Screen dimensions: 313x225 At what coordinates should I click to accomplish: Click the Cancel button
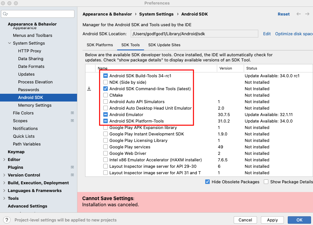coord(245,220)
